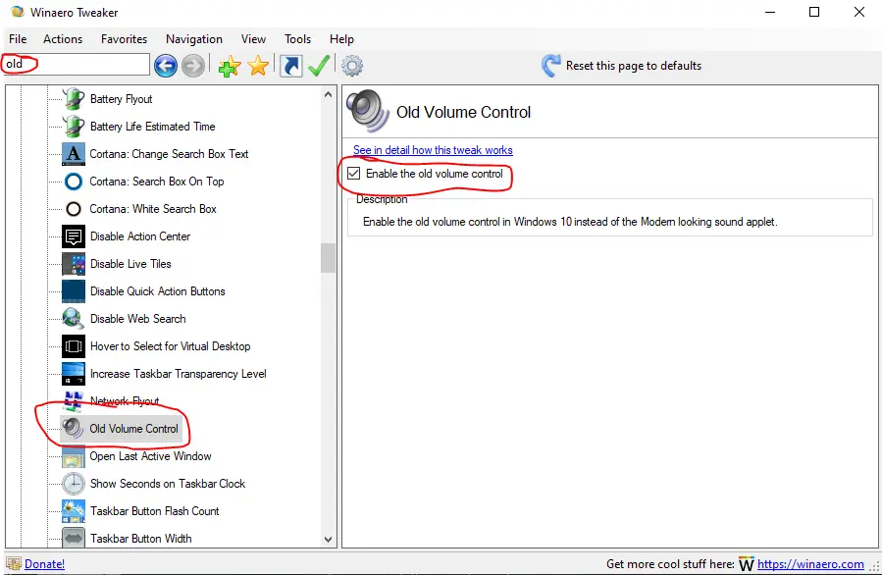The height and width of the screenshot is (575, 882).
Task: Click the Disable Quick Action Buttons icon
Action: pos(74,291)
